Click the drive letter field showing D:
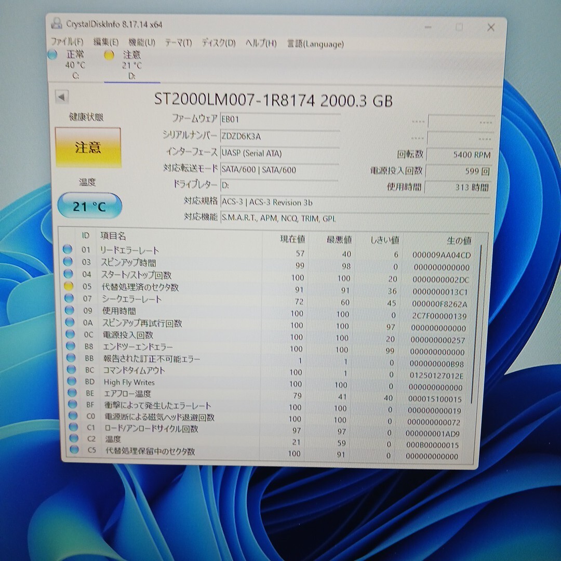The height and width of the screenshot is (561, 561). click(279, 185)
